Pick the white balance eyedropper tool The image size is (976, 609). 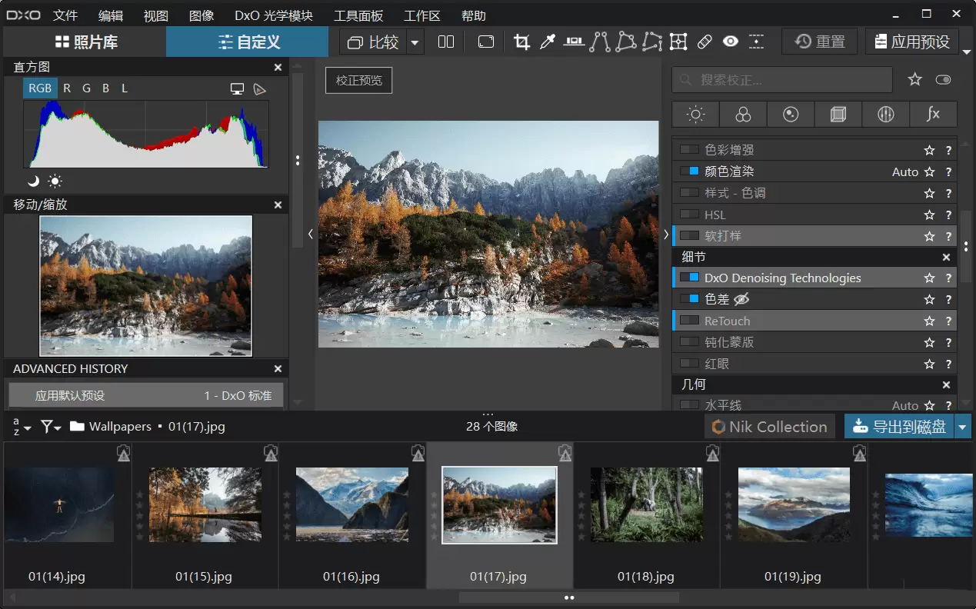[548, 42]
